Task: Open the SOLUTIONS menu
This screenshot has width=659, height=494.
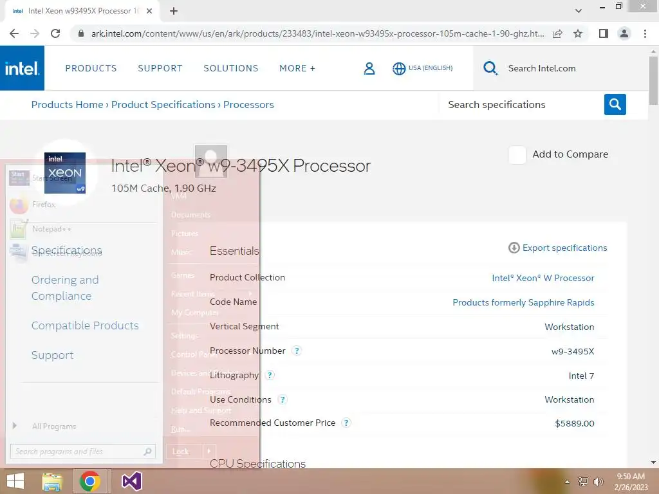Action: [231, 68]
